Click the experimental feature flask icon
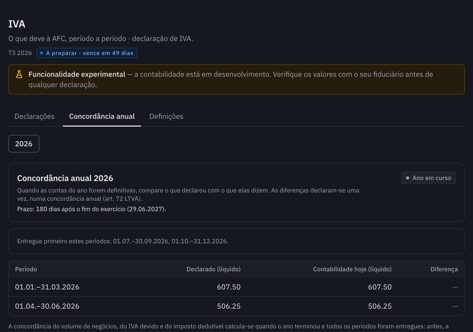This screenshot has height=332, width=473. click(19, 74)
